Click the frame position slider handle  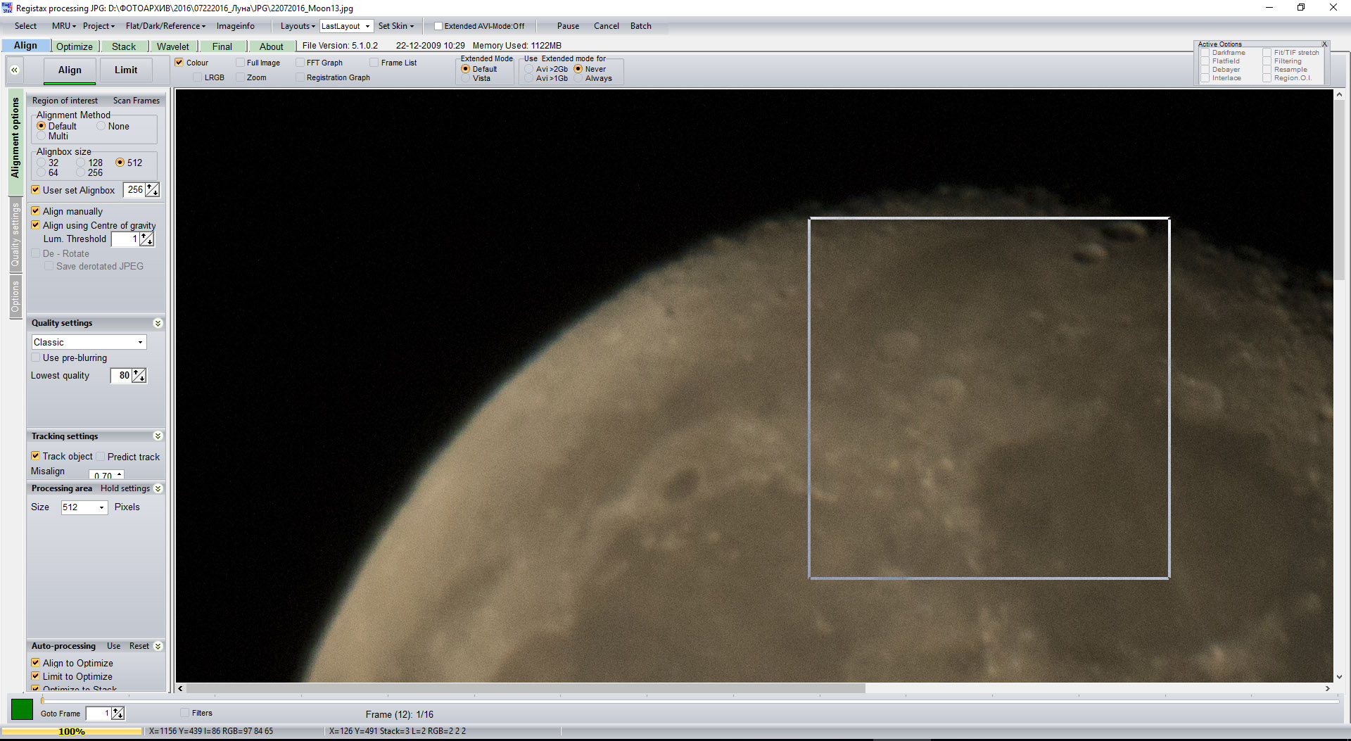(x=42, y=700)
